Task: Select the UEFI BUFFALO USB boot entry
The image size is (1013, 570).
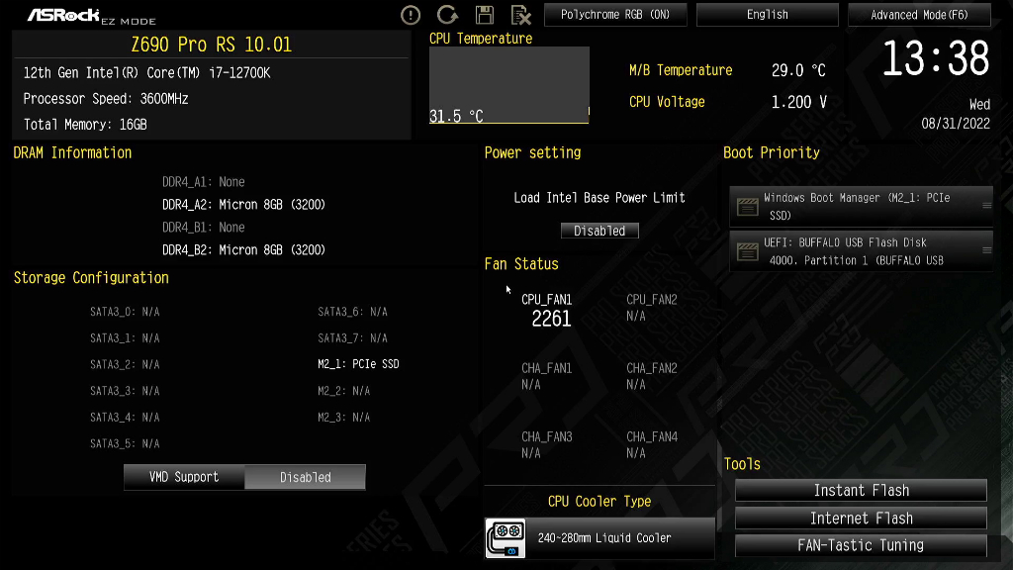Action: [862, 251]
